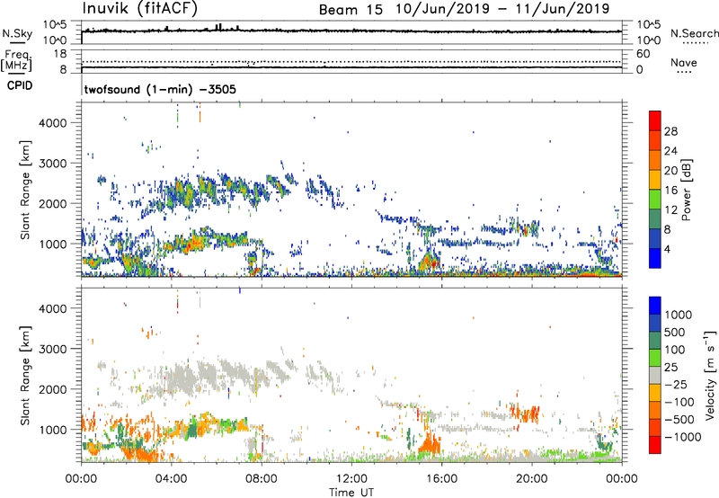Click the "Nave" legend label
The image size is (719, 498).
(684, 62)
